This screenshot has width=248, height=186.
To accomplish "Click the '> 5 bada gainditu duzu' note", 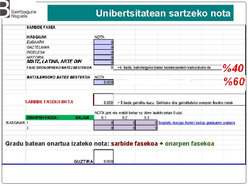I will click(175, 103).
